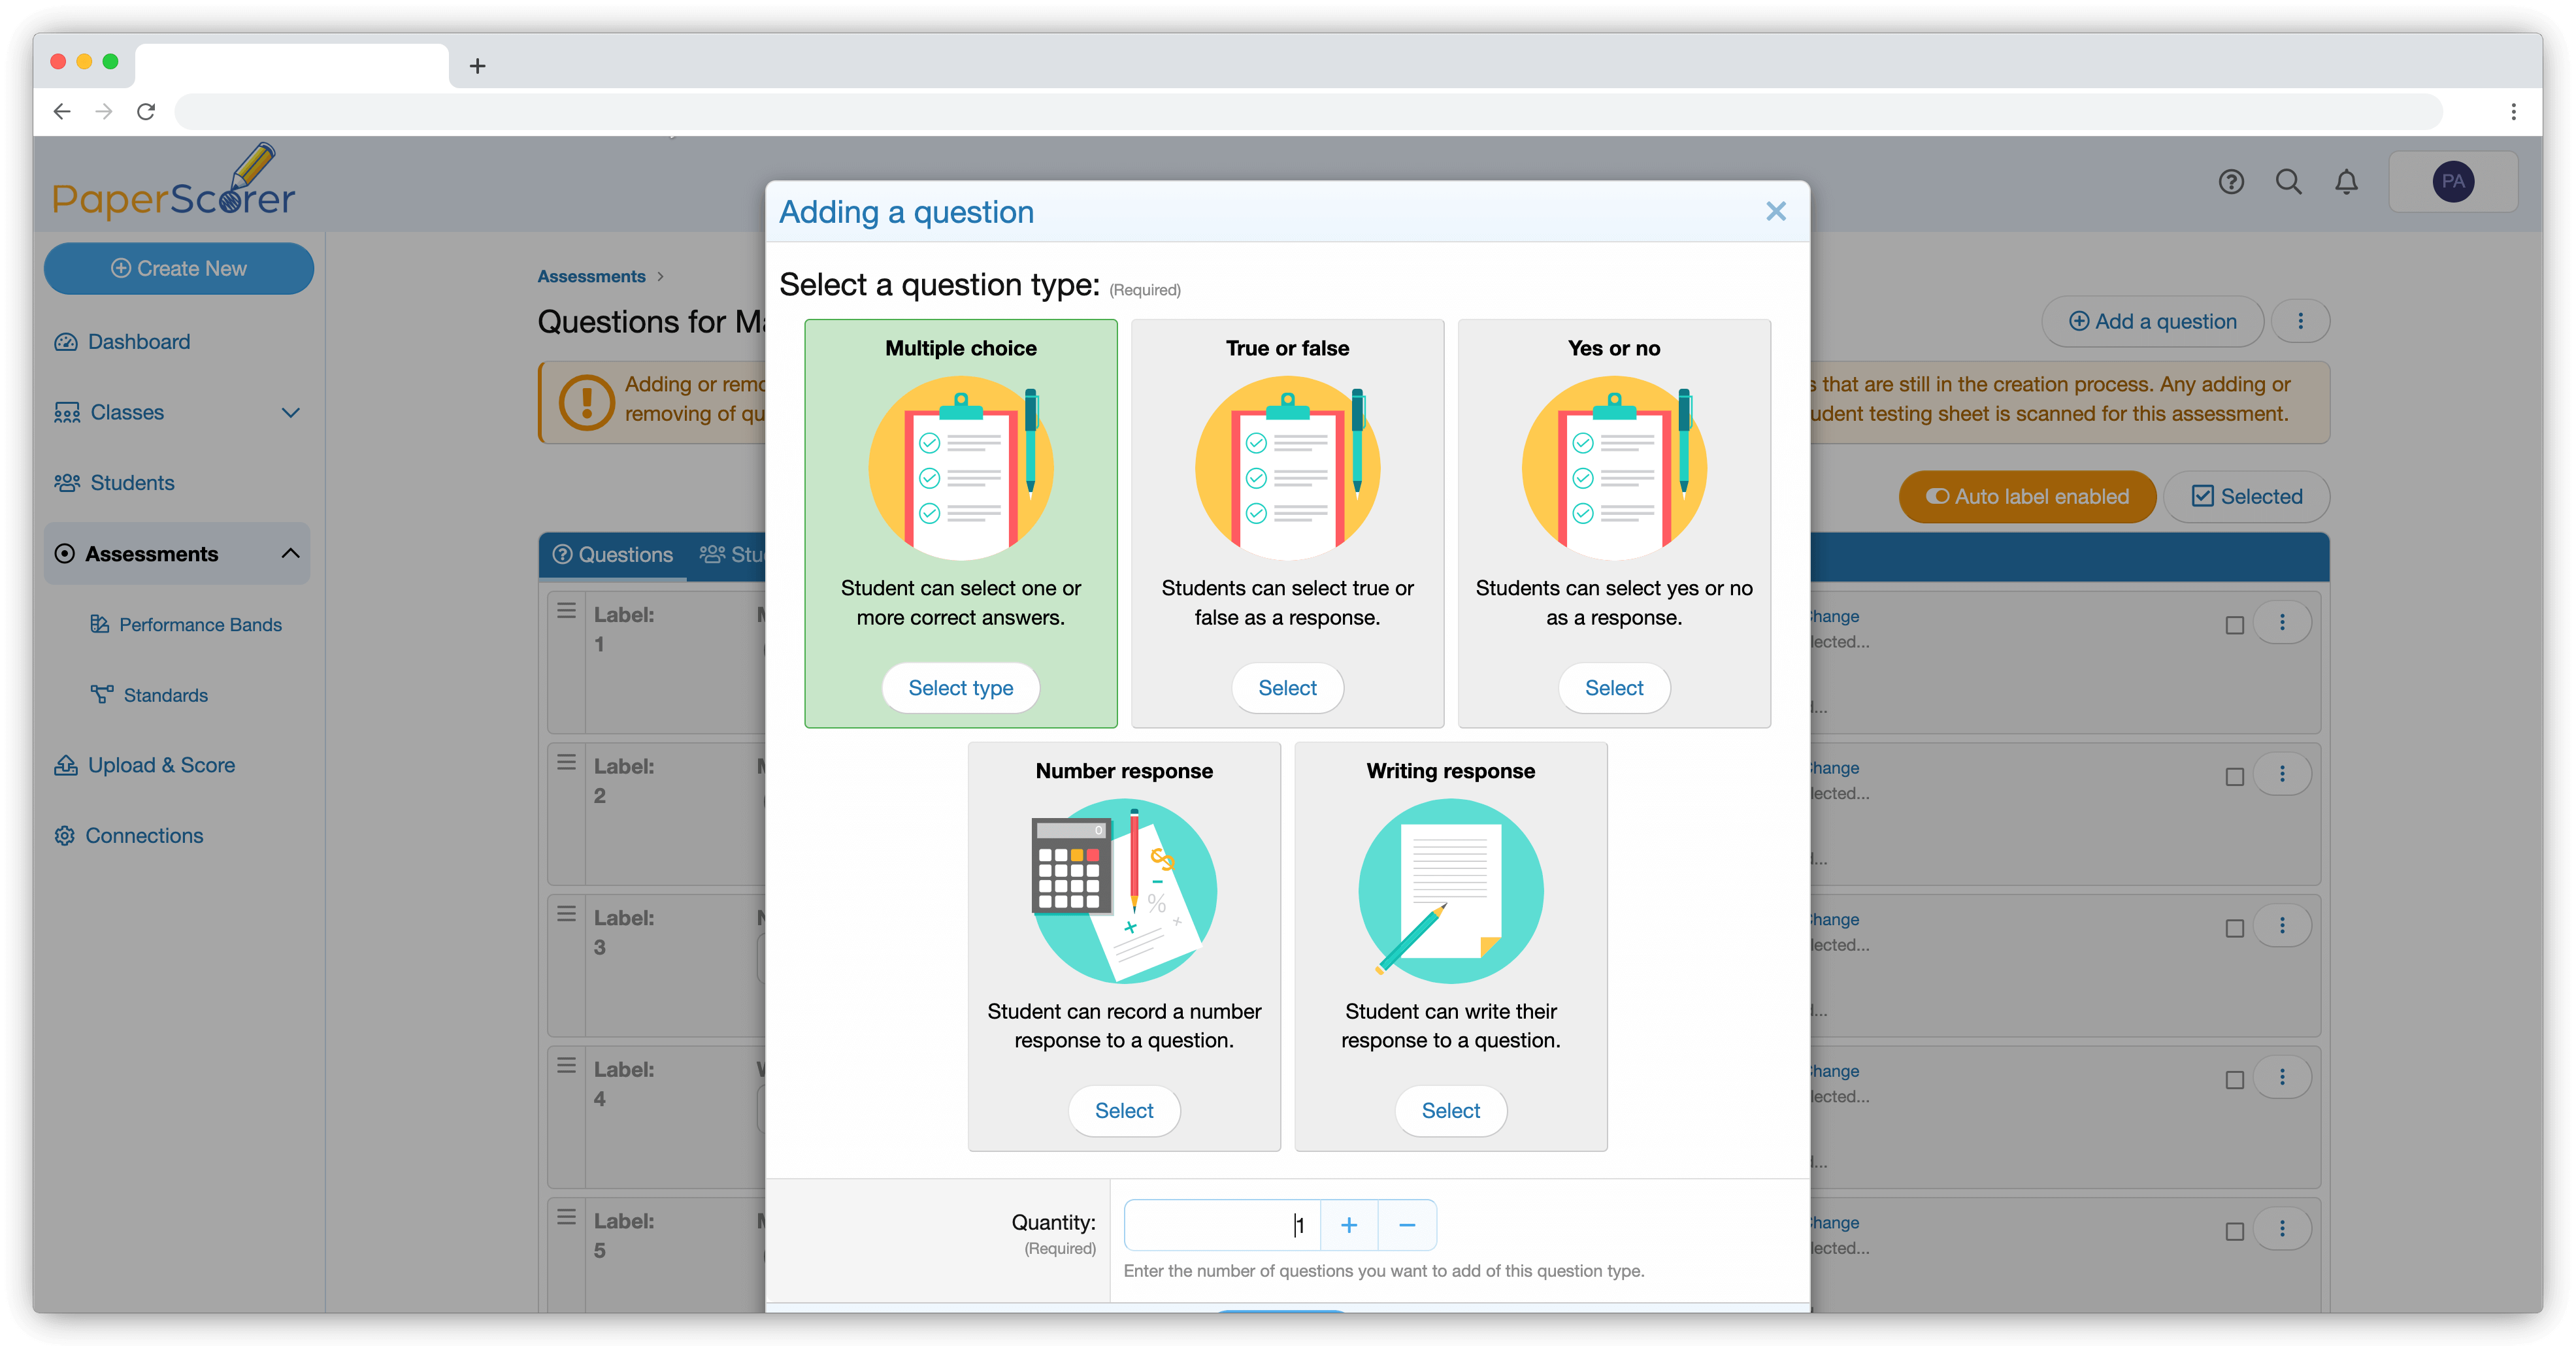The image size is (2576, 1346).
Task: Expand the Classes section
Action: pyautogui.click(x=290, y=412)
